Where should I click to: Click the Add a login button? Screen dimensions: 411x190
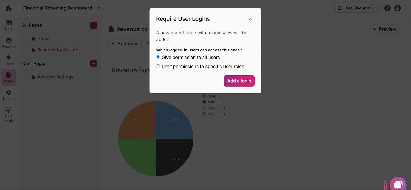pos(239,81)
